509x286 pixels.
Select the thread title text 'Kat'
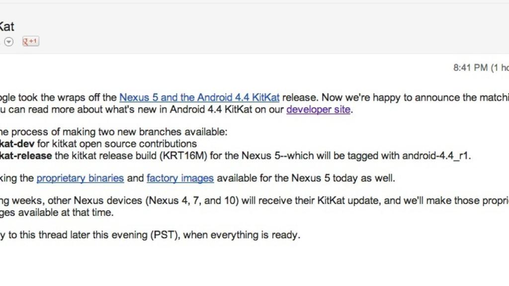[7, 26]
